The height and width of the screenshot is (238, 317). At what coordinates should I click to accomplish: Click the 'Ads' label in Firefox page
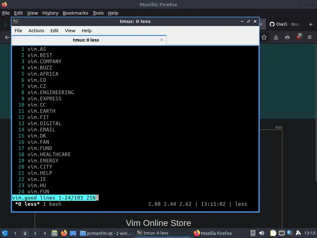(x=279, y=127)
